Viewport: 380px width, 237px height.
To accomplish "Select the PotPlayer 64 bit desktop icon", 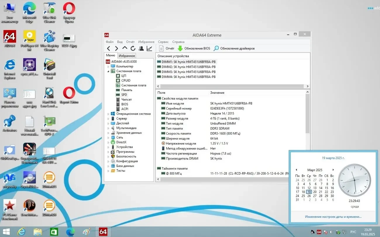I will [29, 41].
